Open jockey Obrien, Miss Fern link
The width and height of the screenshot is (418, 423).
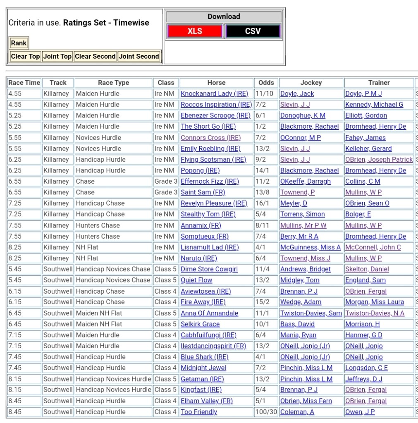coord(306,401)
